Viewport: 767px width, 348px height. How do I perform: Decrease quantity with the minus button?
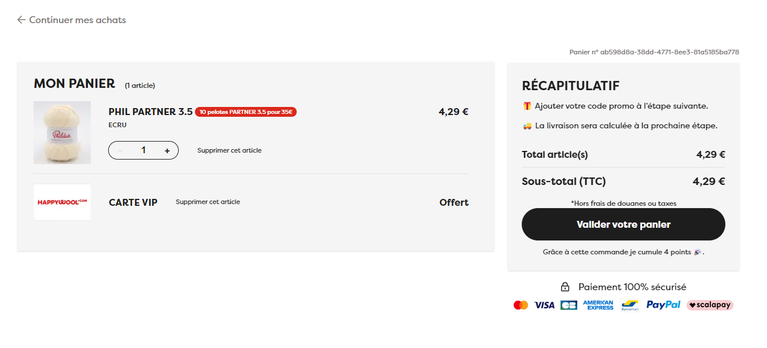tap(120, 150)
